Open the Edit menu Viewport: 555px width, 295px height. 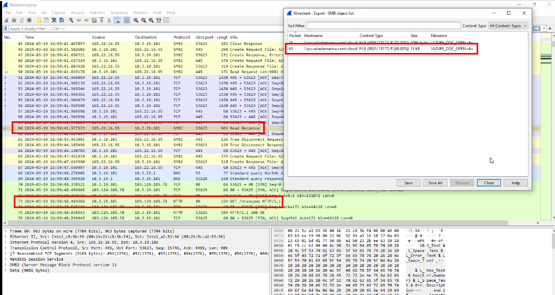[x=19, y=12]
